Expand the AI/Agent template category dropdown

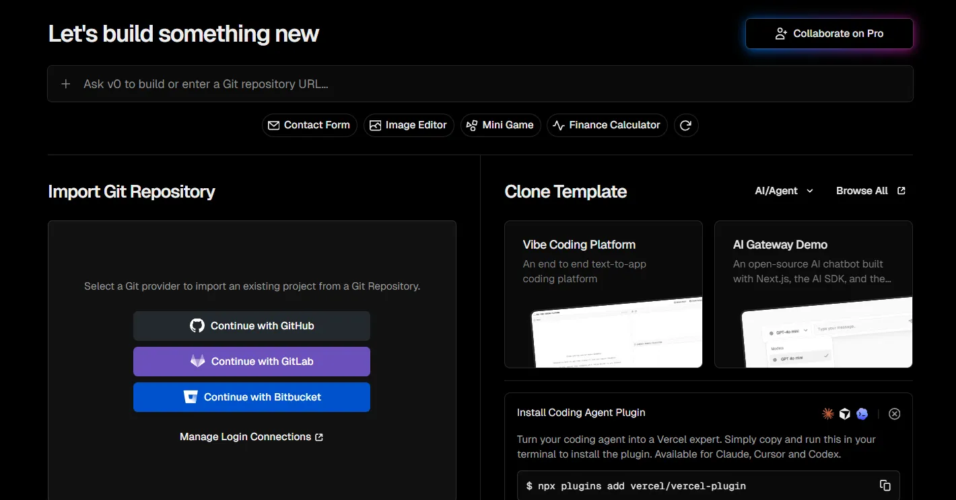pos(784,191)
